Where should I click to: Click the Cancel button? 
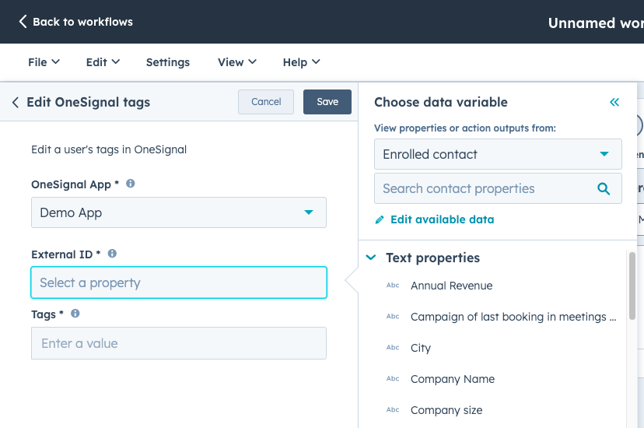pos(266,102)
